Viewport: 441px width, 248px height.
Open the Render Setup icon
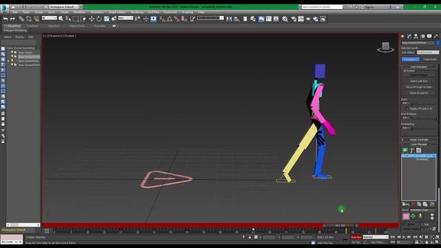click(x=294, y=19)
